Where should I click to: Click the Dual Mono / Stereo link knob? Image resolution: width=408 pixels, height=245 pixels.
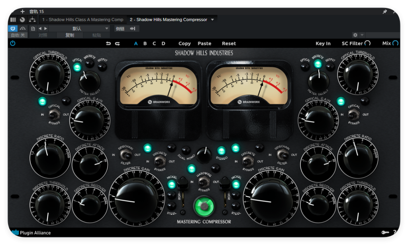coord(204,155)
